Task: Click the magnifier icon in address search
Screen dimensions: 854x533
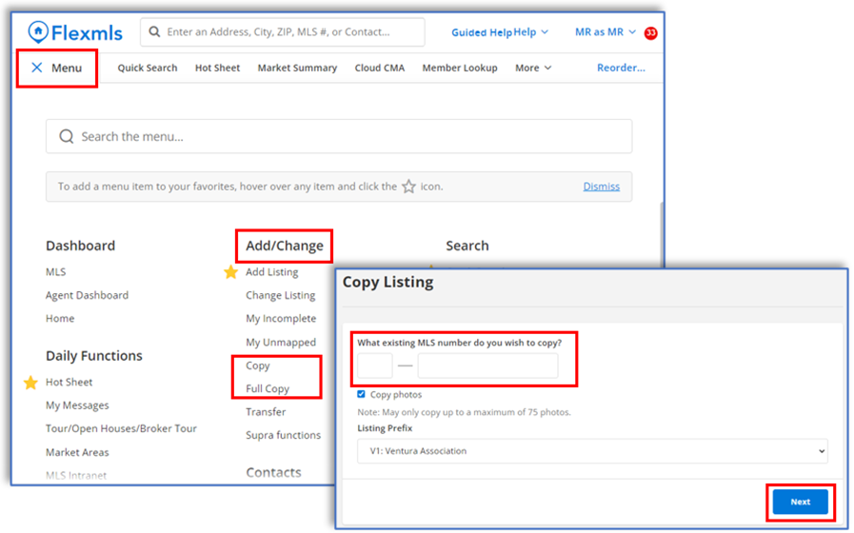Action: [154, 32]
